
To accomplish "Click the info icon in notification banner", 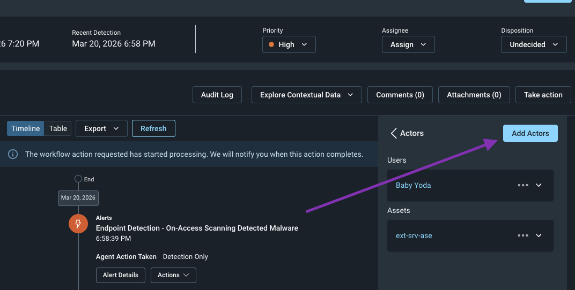I will (13, 154).
